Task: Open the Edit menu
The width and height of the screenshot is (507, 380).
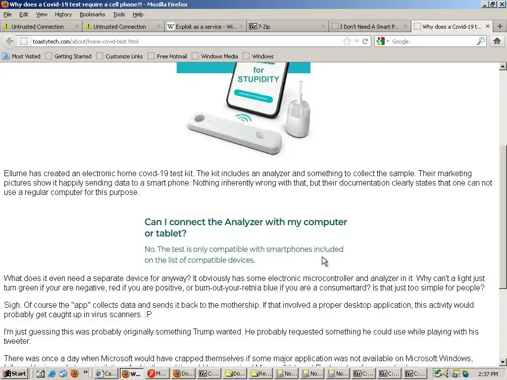Action: 24,14
